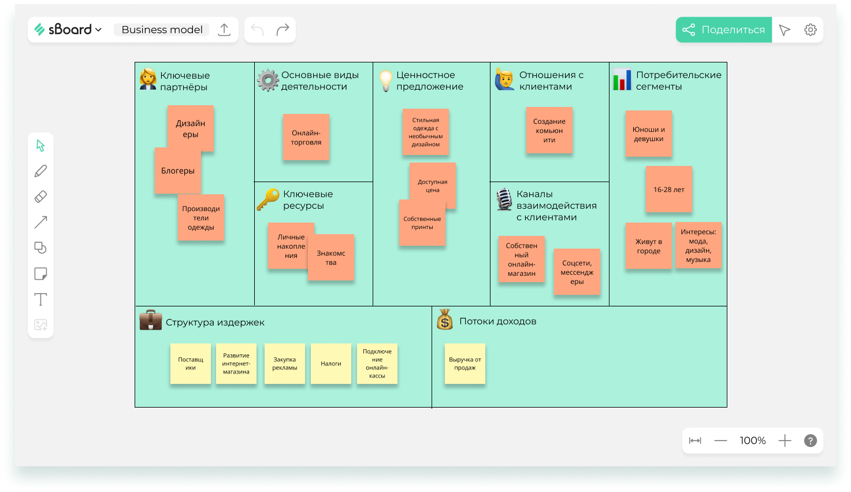Click the Поделиться share button

[x=724, y=29]
